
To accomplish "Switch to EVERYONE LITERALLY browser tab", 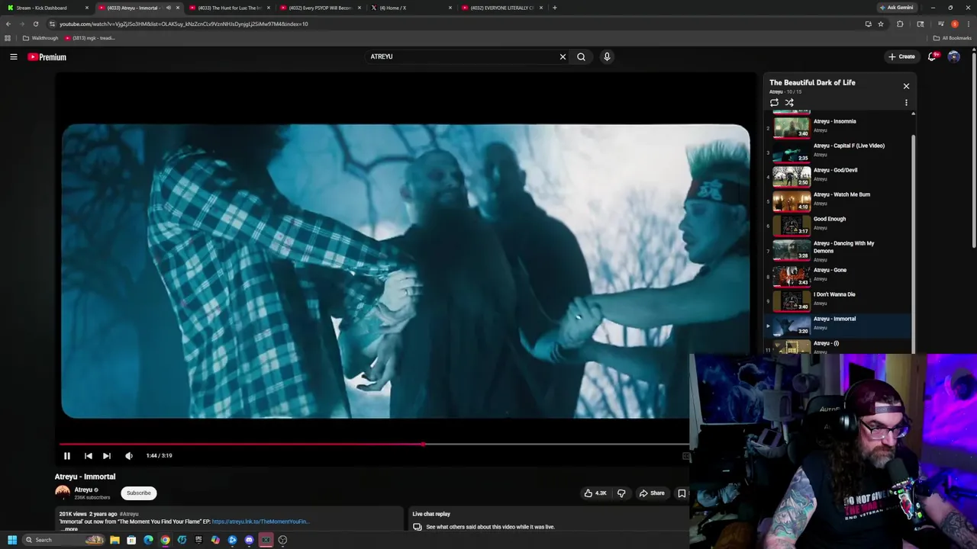I will 502,8.
